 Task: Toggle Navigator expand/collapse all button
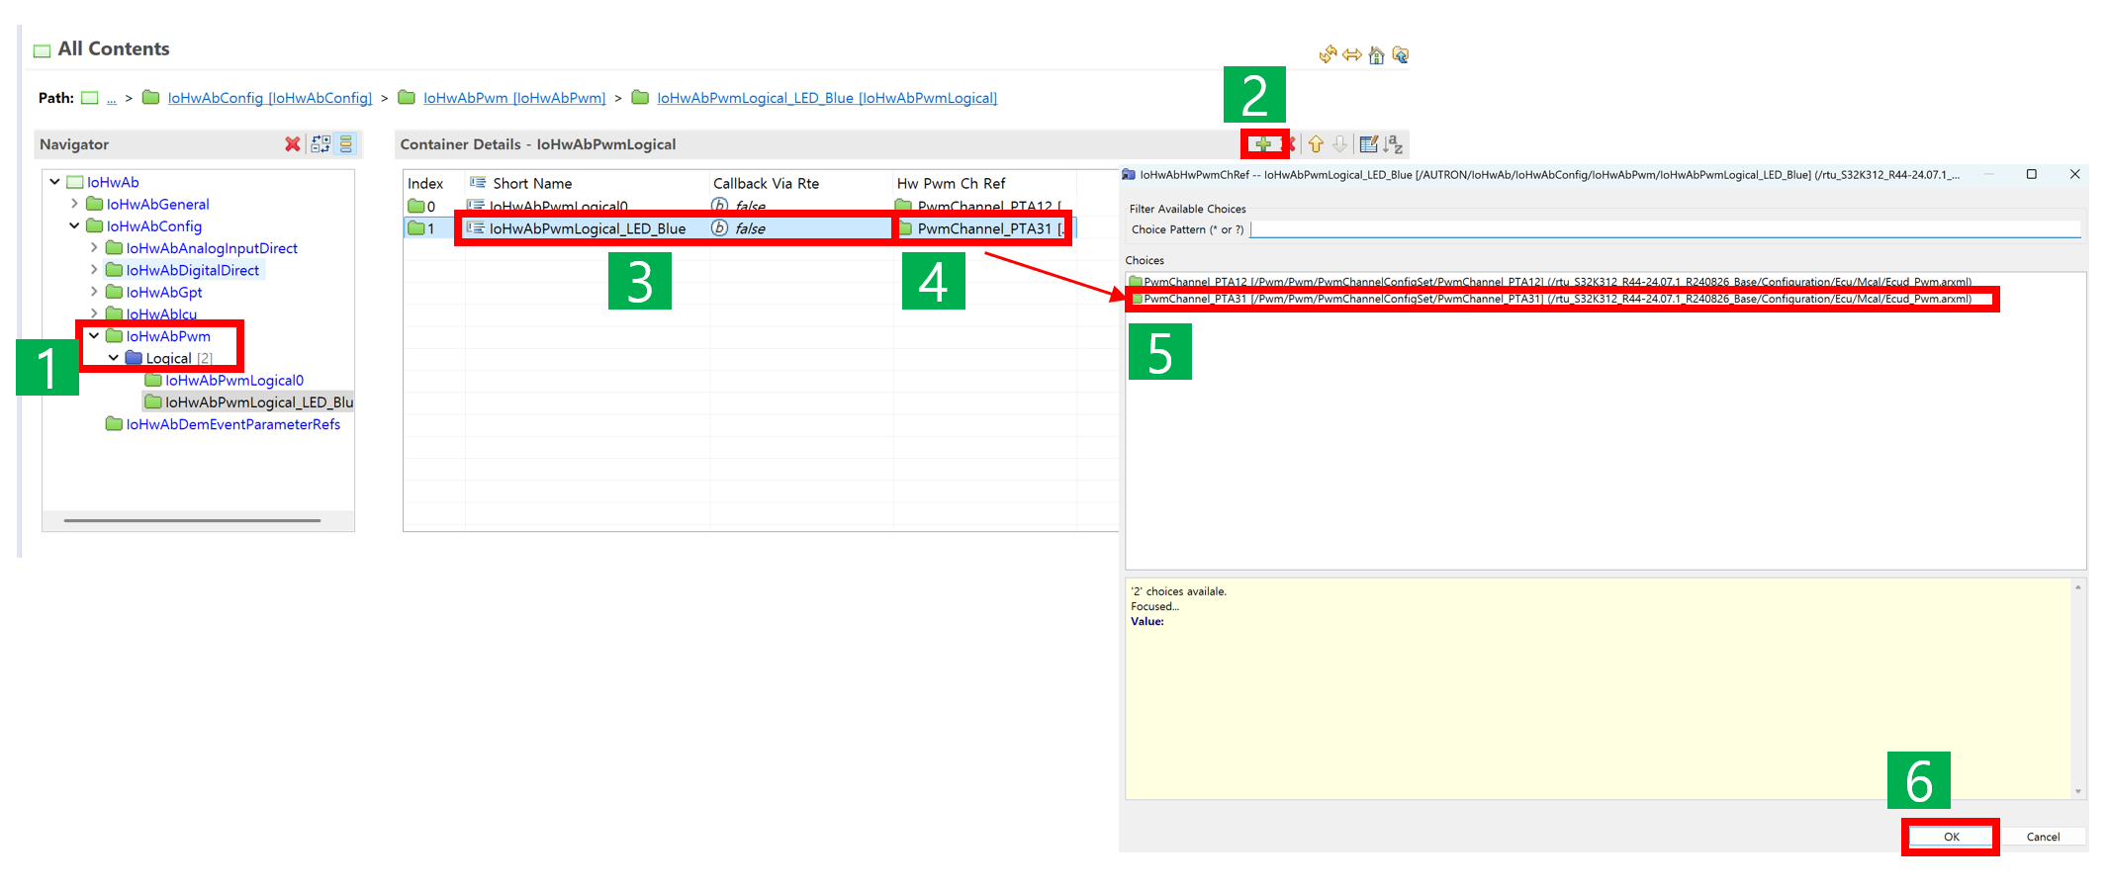321,144
